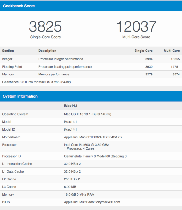The height and width of the screenshot is (210, 182).
Task: Click the bold iMac14,1 heading
Action: [71, 106]
